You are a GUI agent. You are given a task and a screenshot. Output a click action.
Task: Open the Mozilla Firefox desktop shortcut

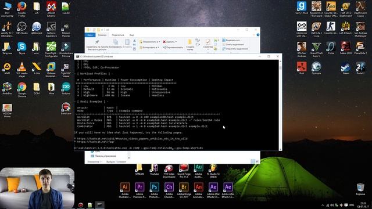(22, 9)
